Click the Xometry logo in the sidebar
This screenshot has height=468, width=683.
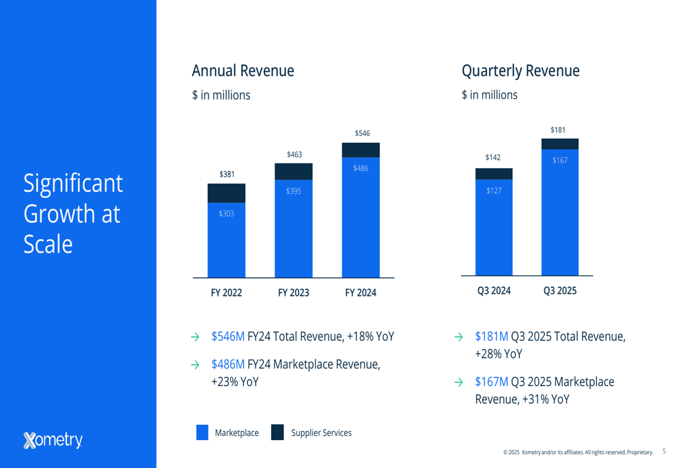pyautogui.click(x=53, y=440)
